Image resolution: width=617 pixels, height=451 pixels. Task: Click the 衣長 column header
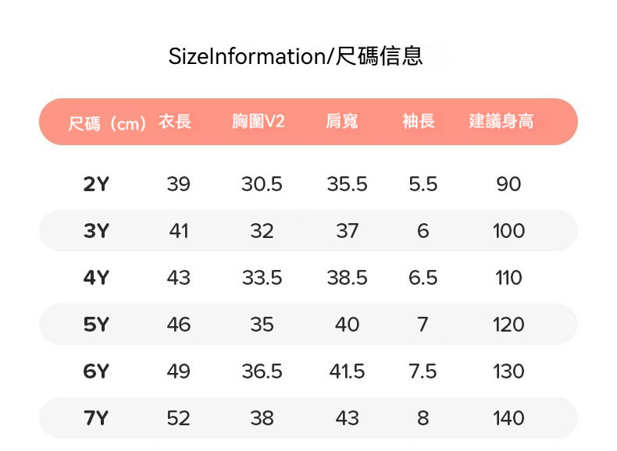click(x=175, y=122)
